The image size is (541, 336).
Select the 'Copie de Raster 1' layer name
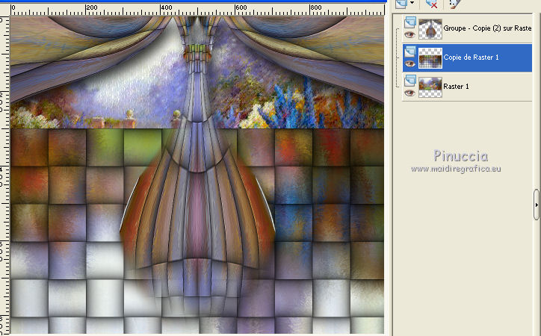pos(472,57)
